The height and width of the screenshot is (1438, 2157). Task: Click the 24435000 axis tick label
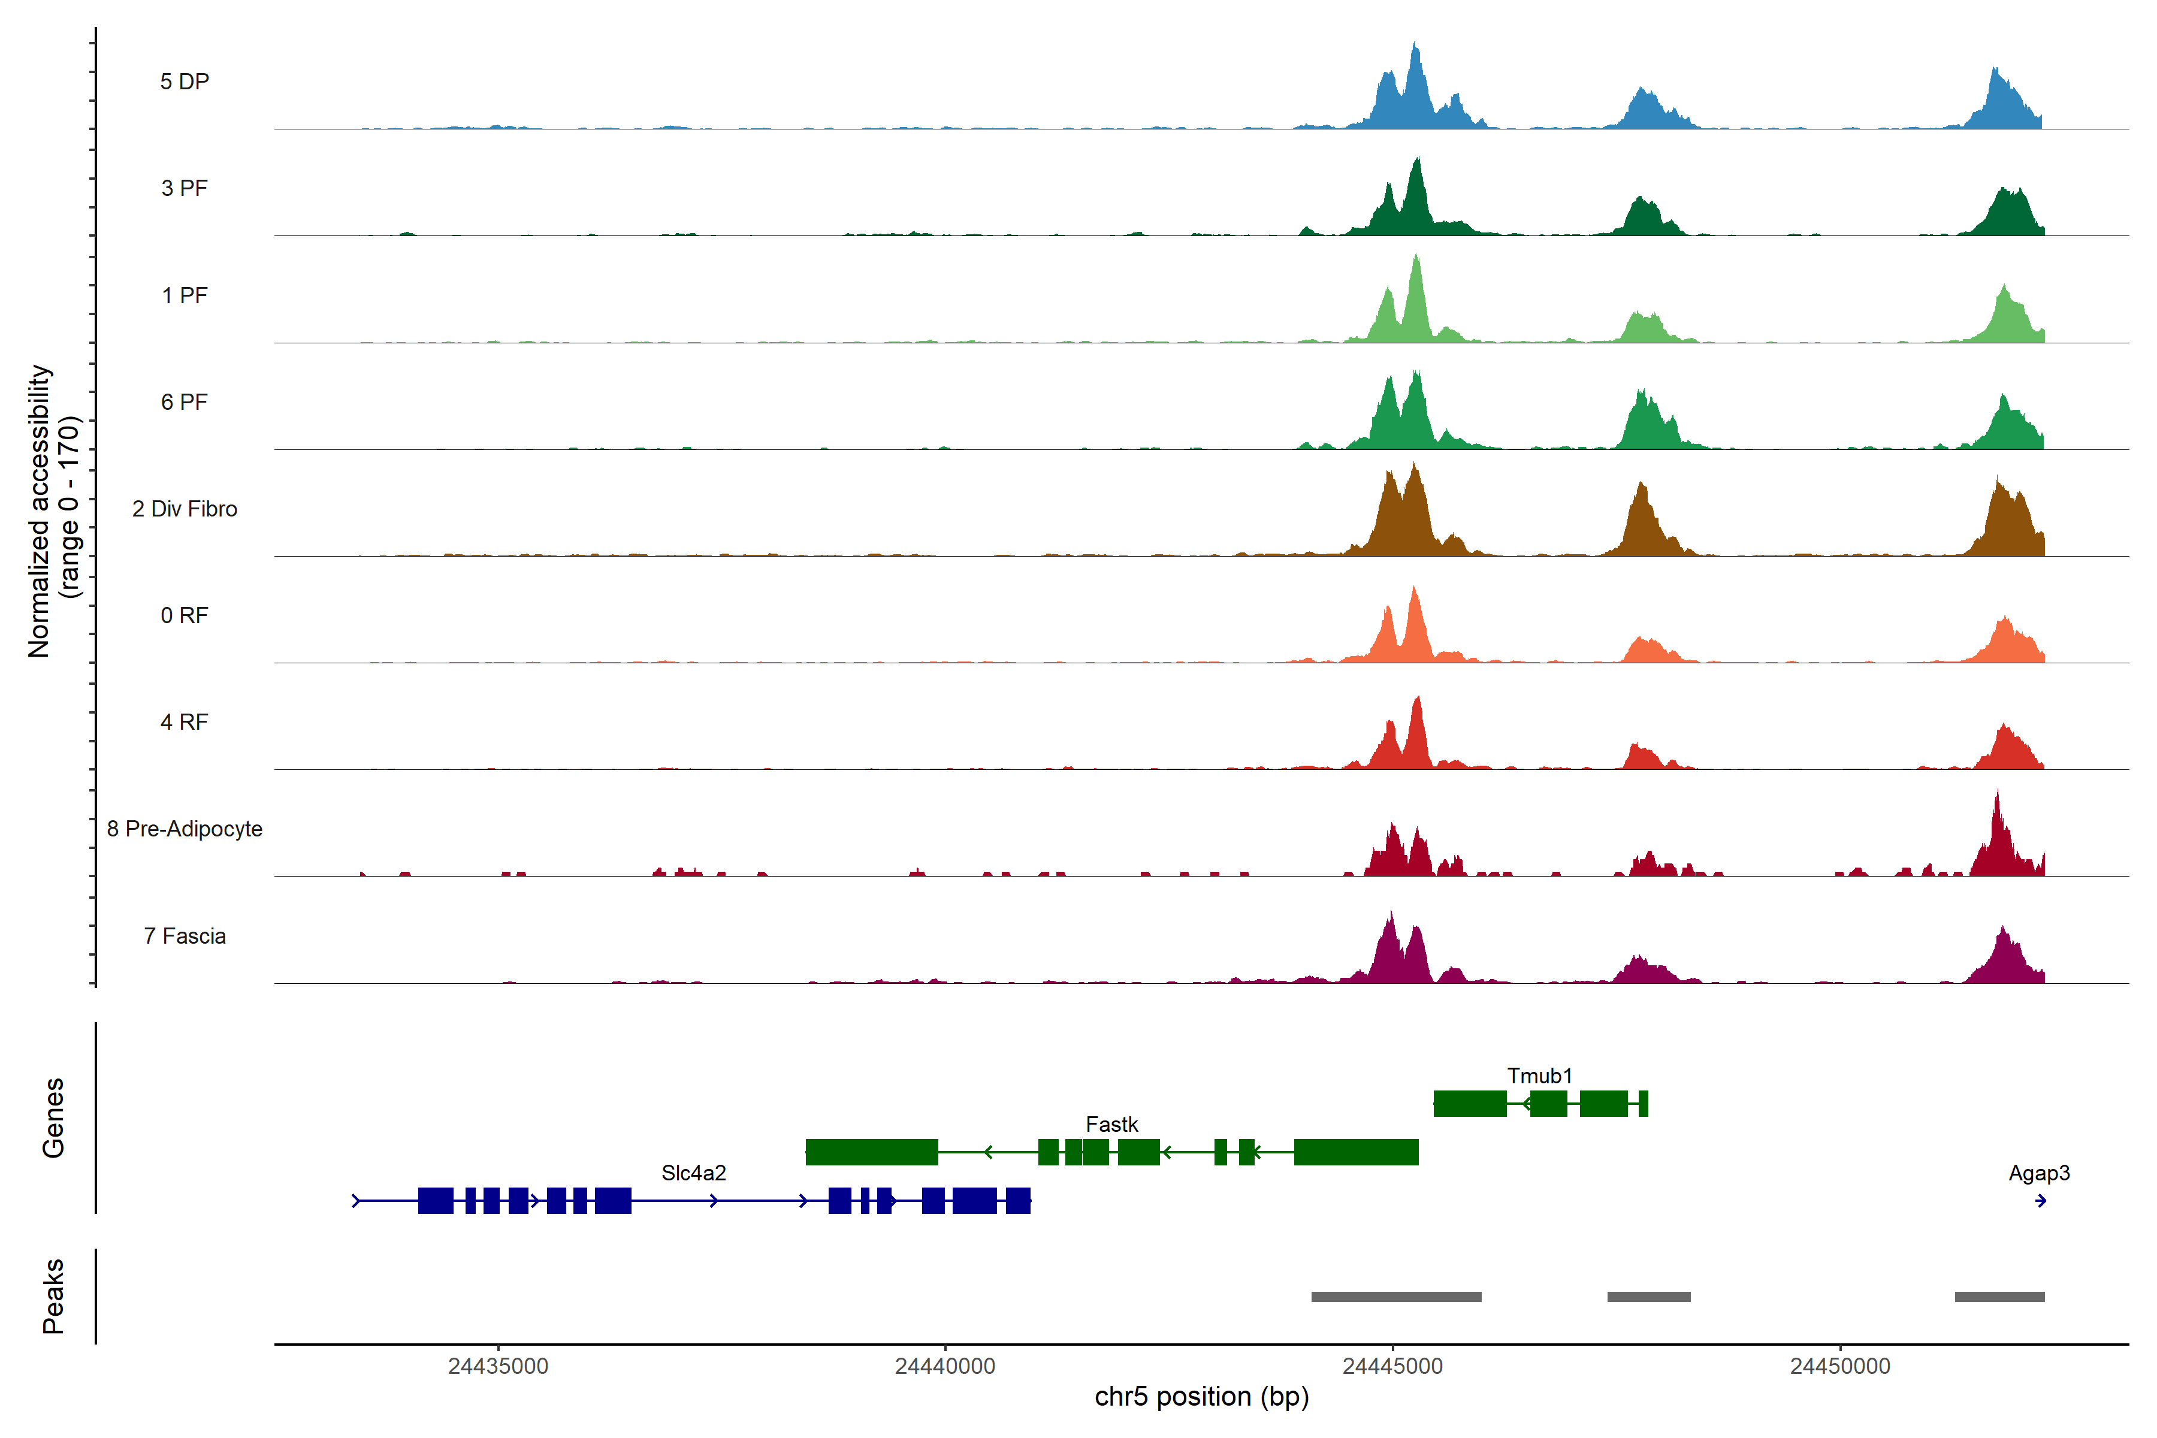498,1366
